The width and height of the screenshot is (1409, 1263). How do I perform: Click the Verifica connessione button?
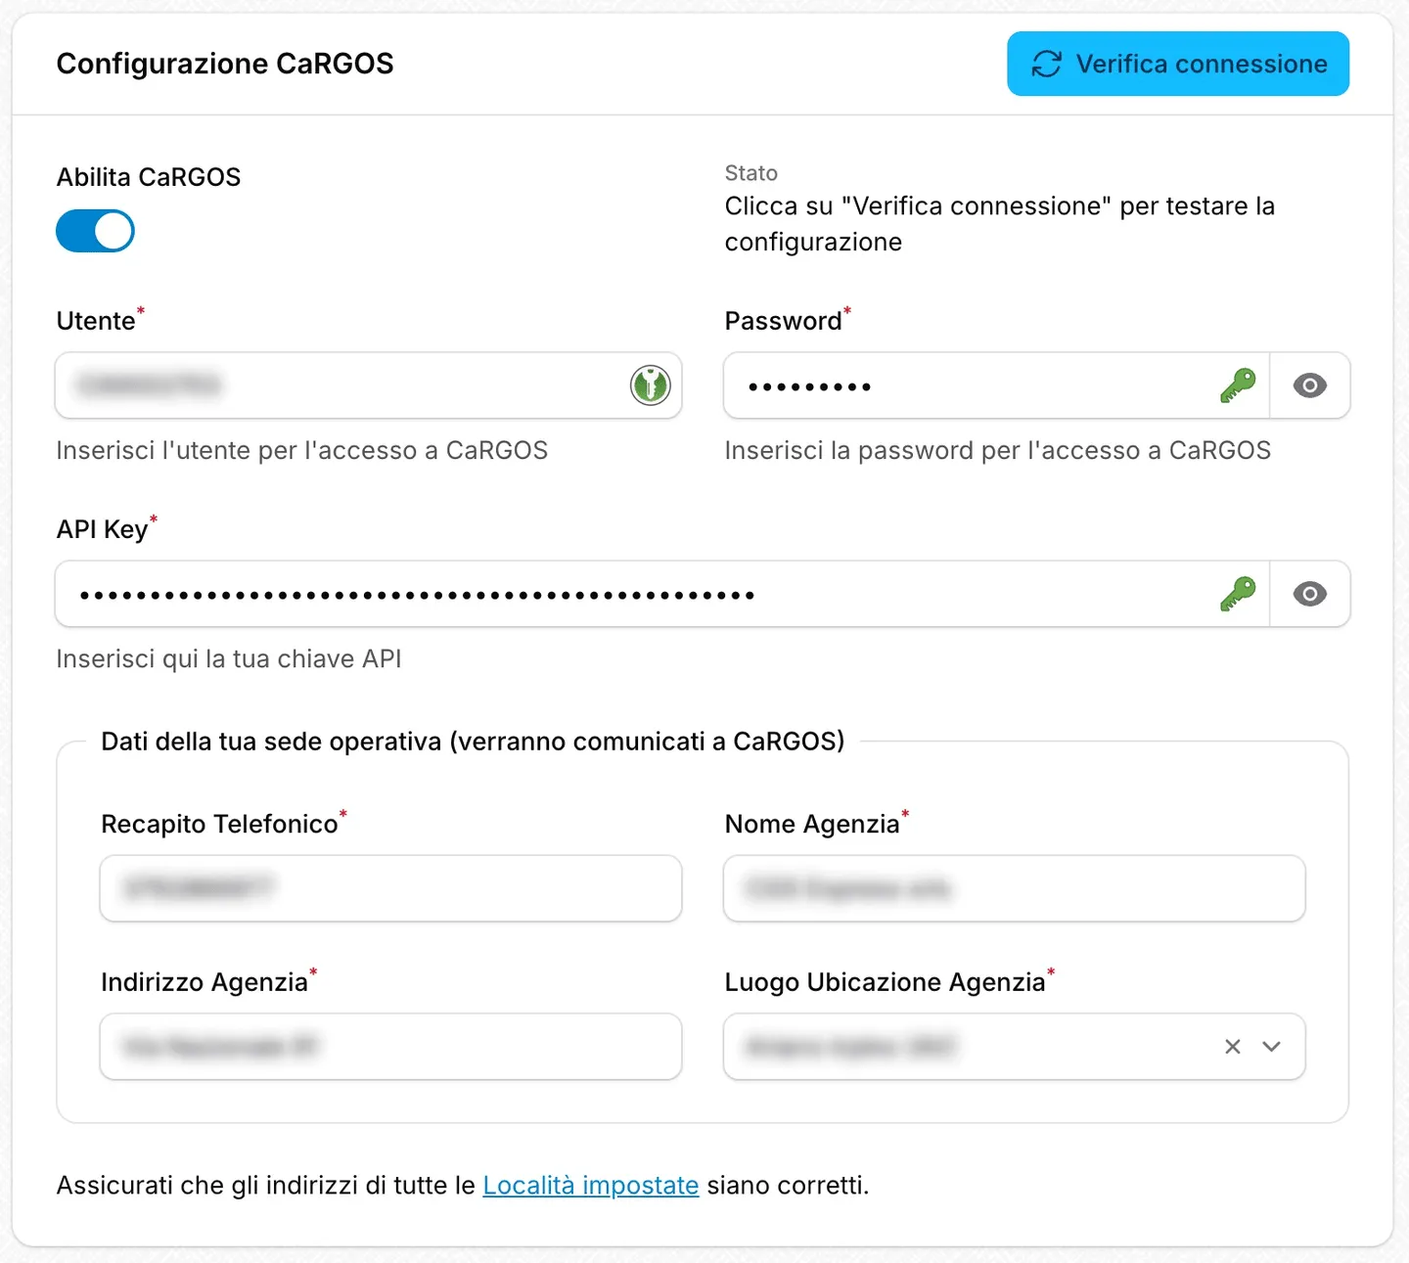coord(1178,64)
